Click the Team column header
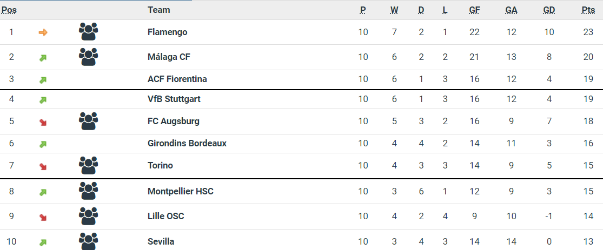This screenshot has height=250, width=603. [158, 10]
